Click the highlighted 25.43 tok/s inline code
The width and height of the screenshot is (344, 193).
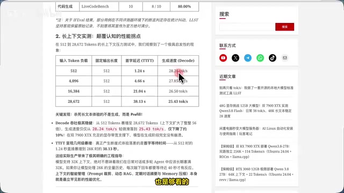pyautogui.click(x=151, y=129)
